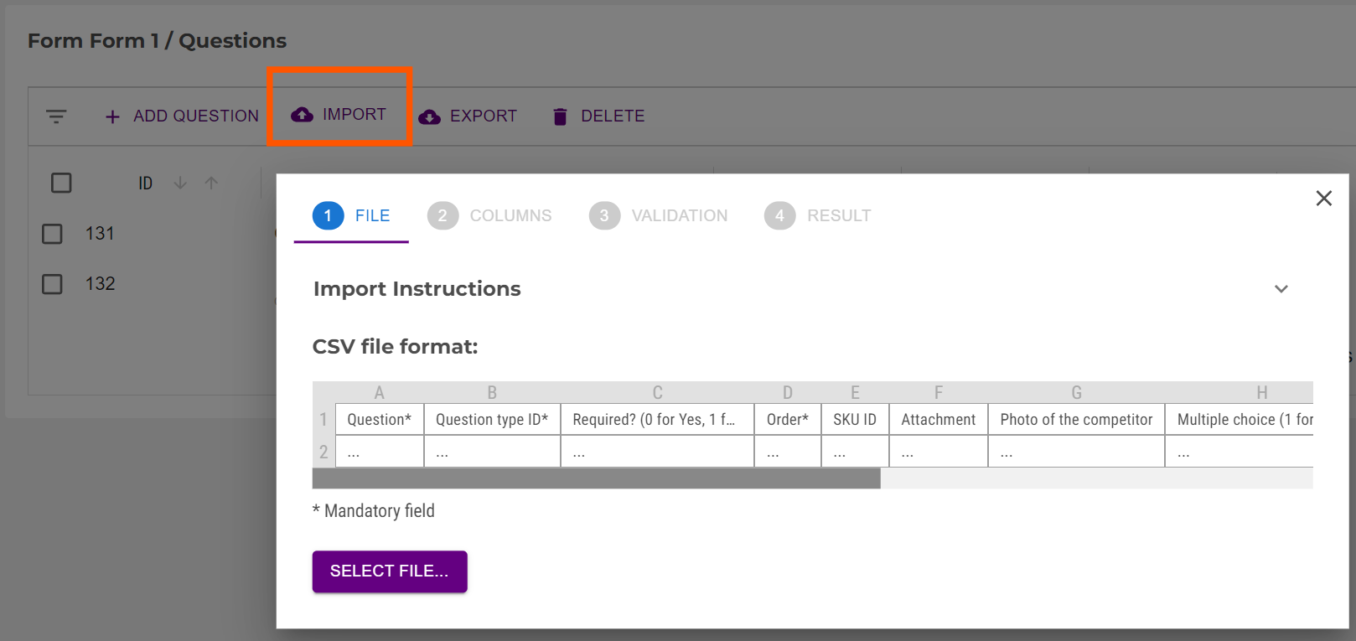1356x641 pixels.
Task: Switch to the Columns step tab
Action: click(x=489, y=216)
